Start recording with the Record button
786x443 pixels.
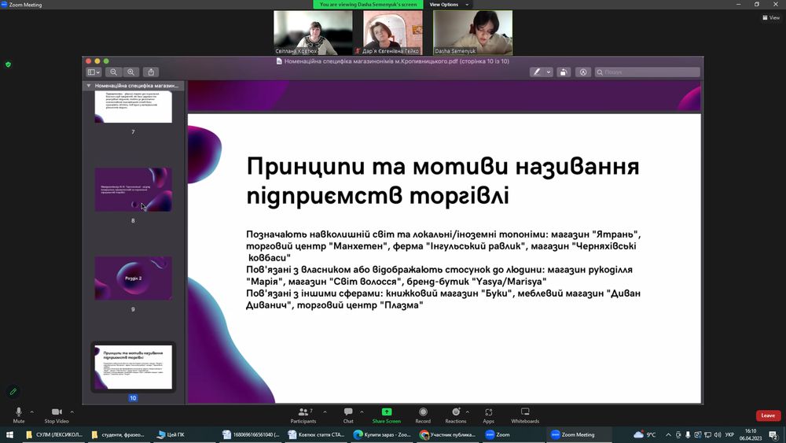coord(423,415)
